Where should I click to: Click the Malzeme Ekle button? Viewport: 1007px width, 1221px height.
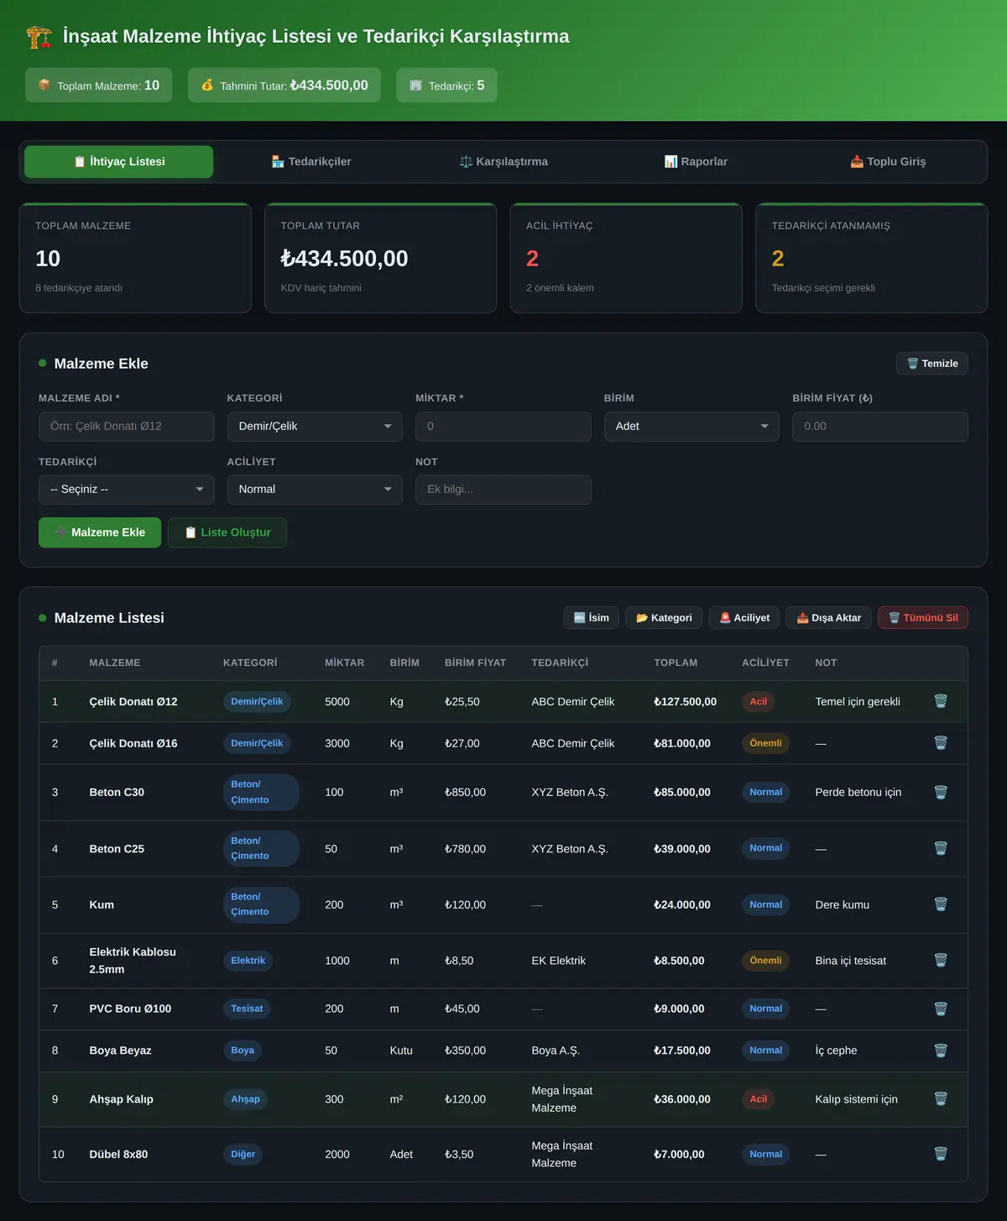tap(100, 532)
